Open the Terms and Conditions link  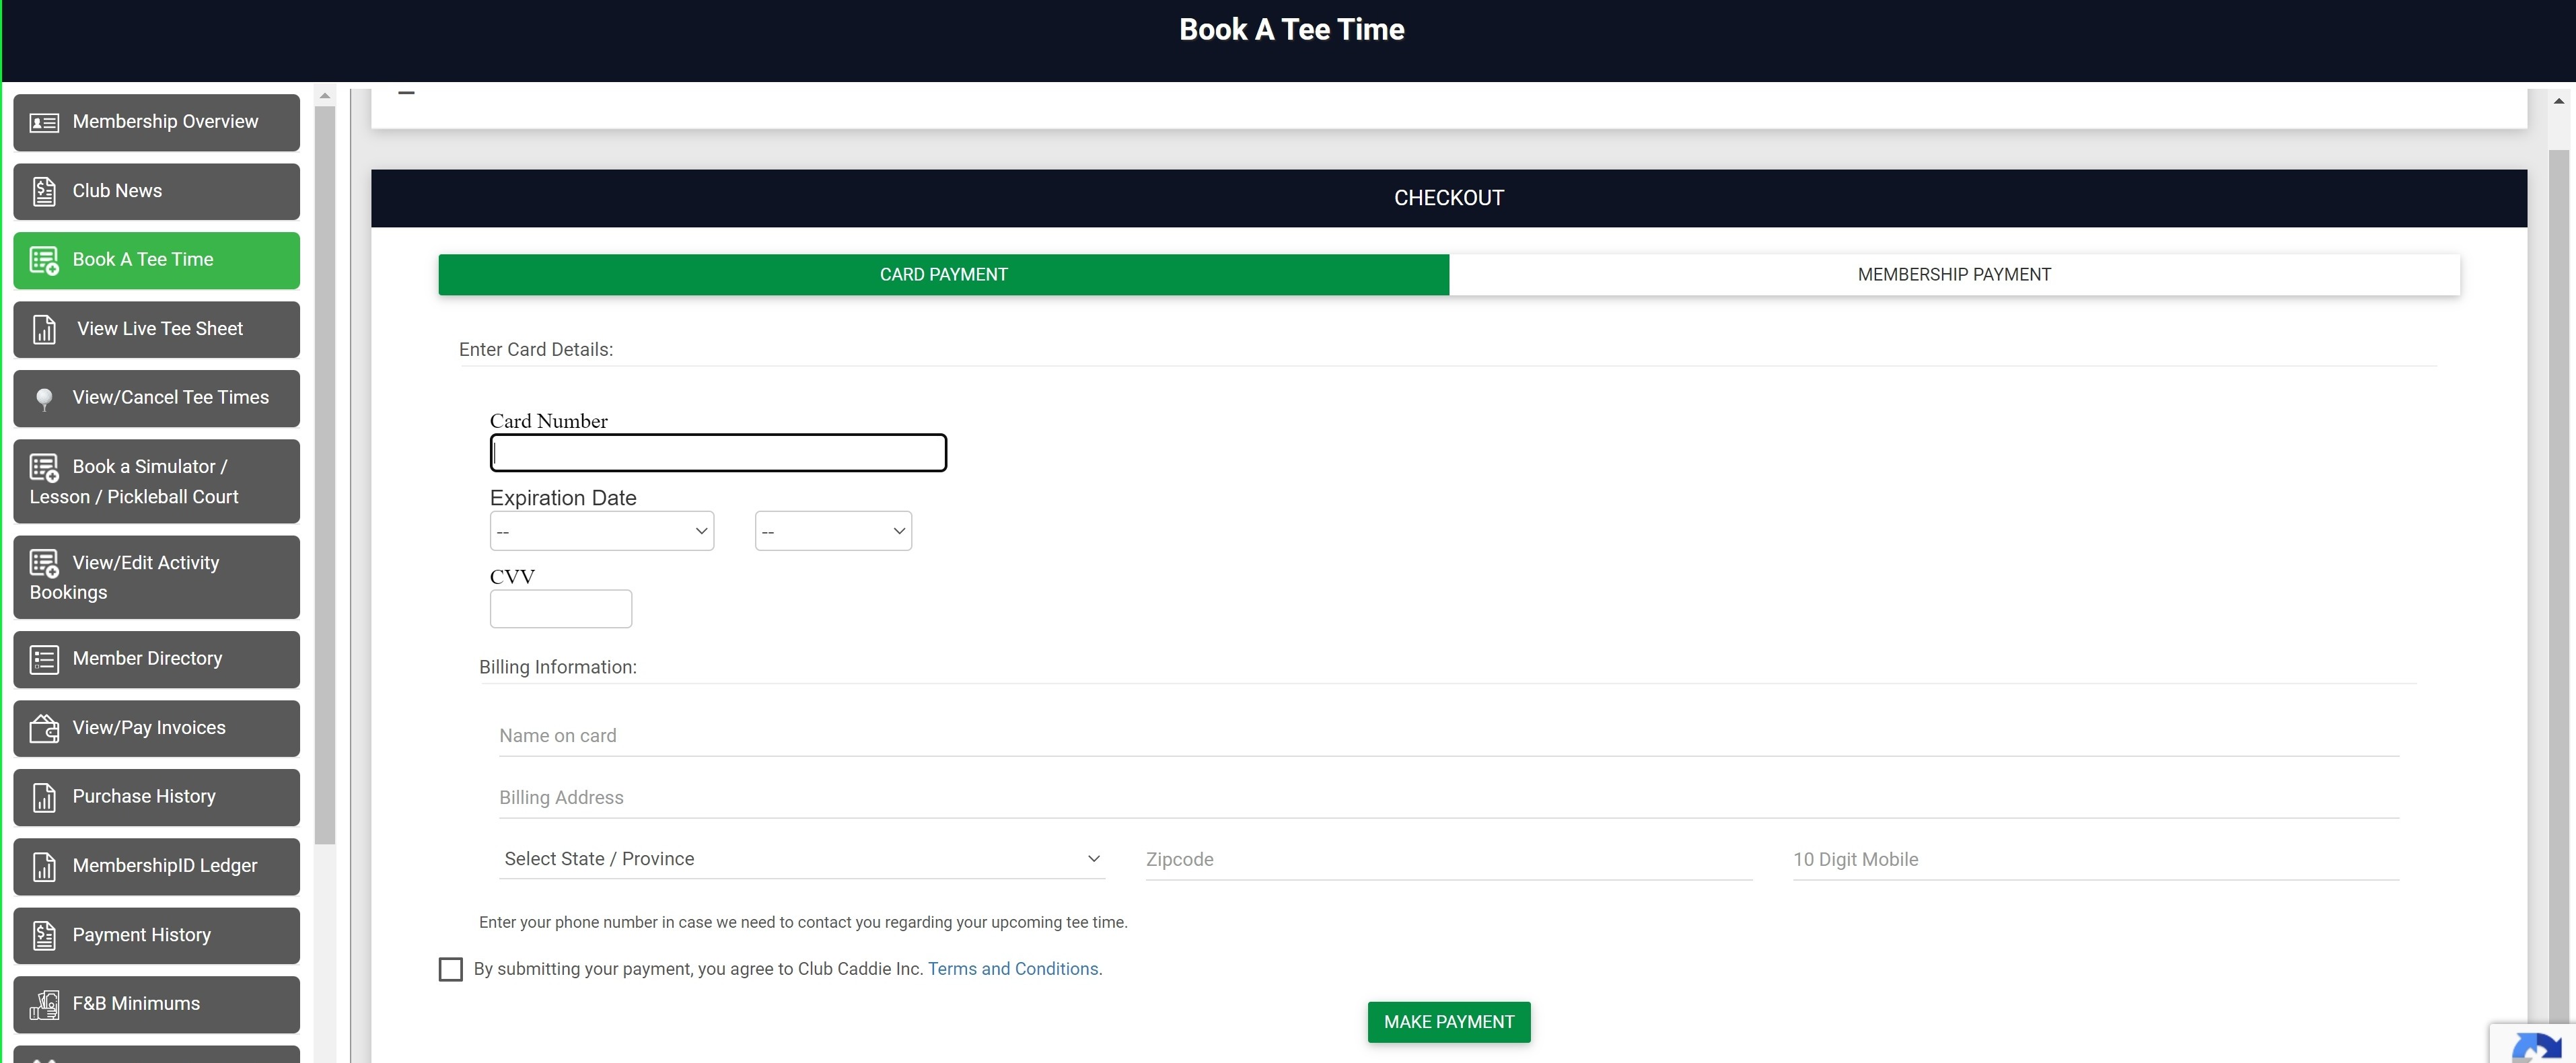click(x=1012, y=969)
